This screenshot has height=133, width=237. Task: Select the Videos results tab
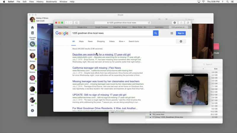pos(112,41)
